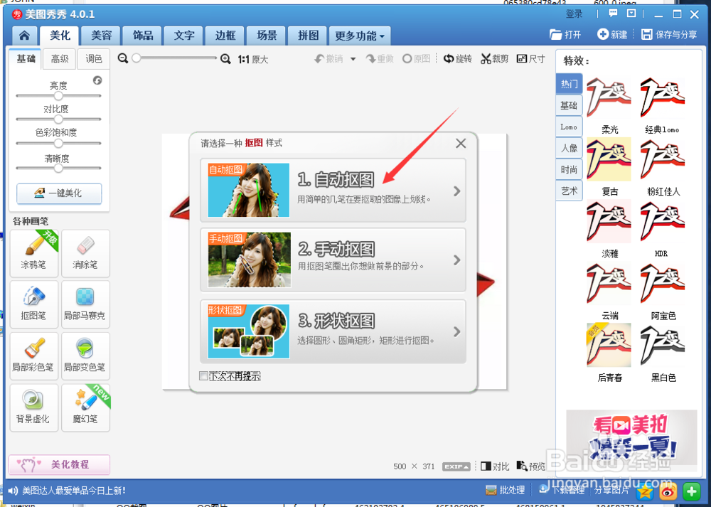
Task: Close the 抠图 style dialog
Action: pyautogui.click(x=461, y=144)
